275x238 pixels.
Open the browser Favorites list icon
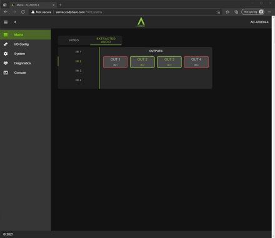[227, 12]
